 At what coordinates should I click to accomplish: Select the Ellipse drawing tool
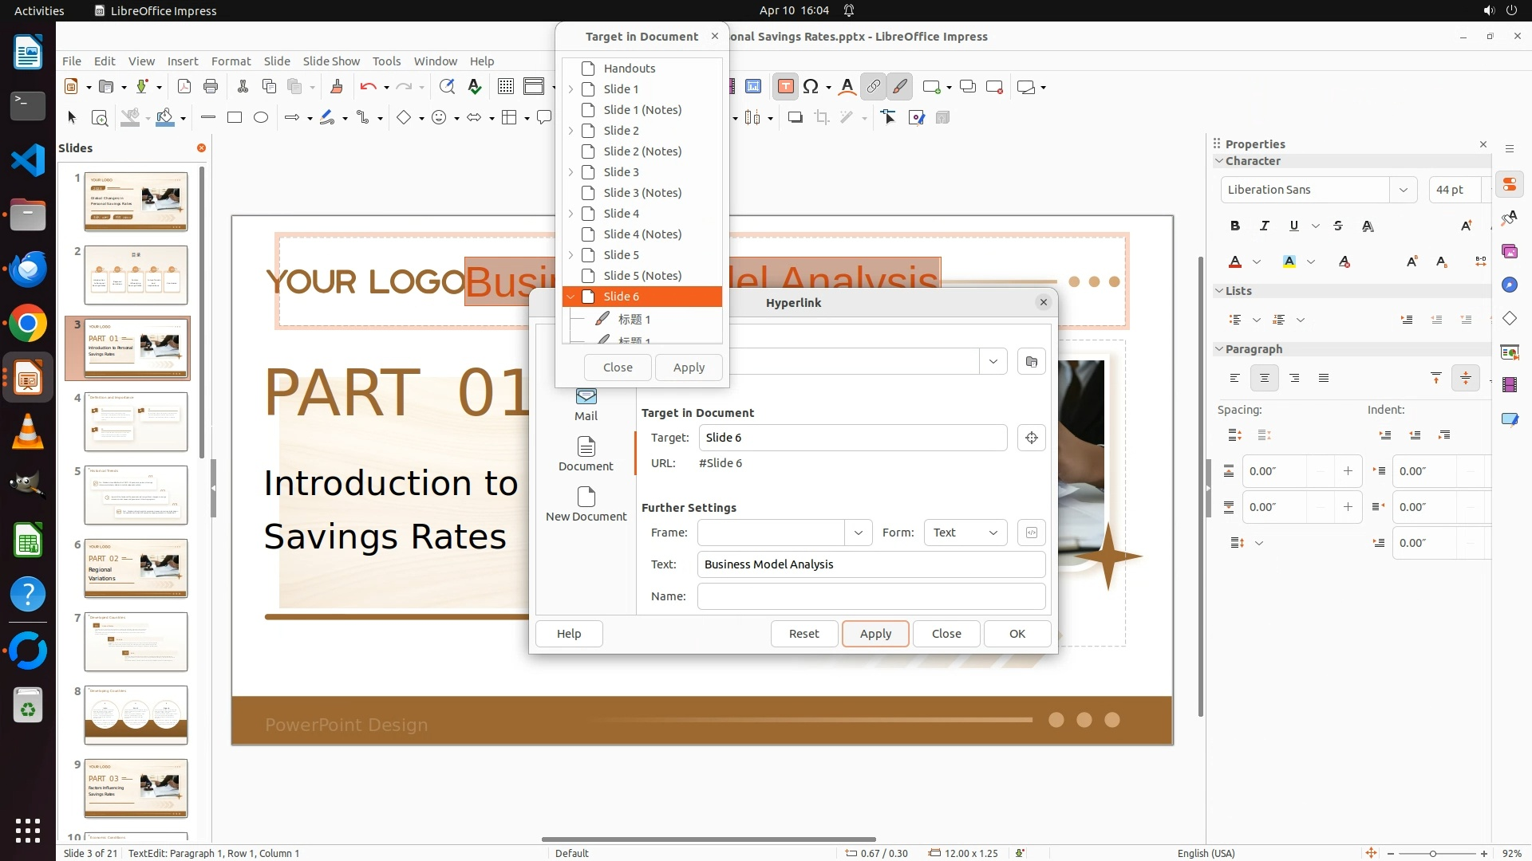click(261, 118)
